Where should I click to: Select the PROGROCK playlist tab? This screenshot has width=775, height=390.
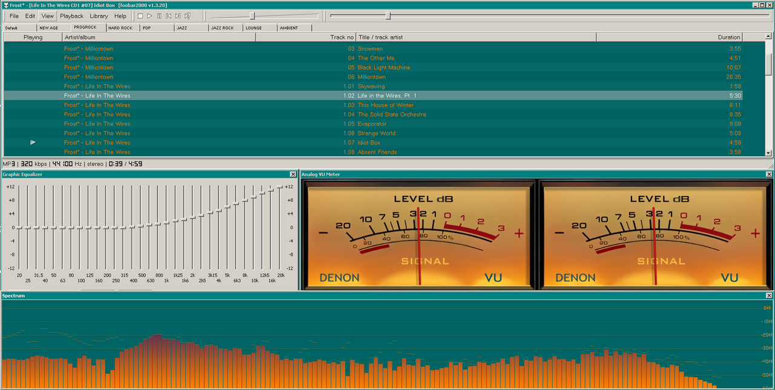click(x=88, y=27)
